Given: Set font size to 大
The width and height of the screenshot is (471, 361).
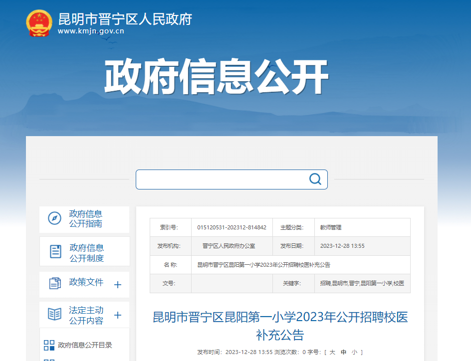Looking at the screenshot, I should click(x=332, y=352).
